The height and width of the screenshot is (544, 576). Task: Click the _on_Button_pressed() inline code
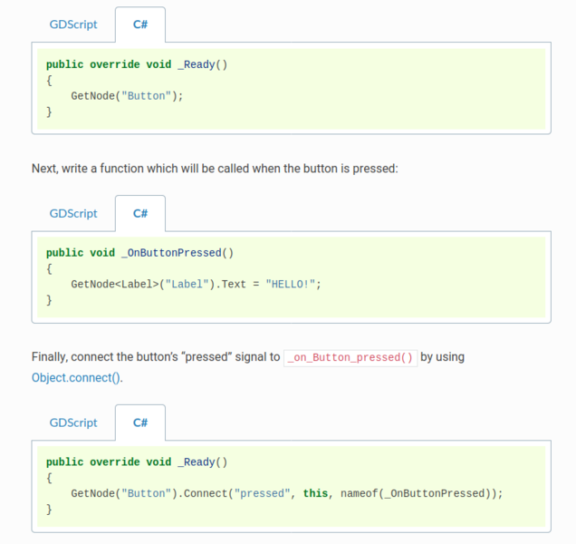[x=350, y=357]
